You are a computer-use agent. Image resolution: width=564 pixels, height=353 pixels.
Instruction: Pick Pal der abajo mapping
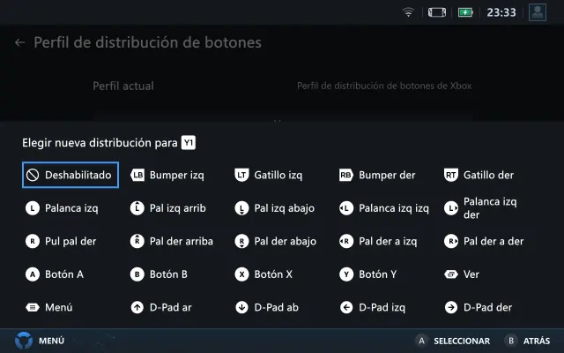(276, 241)
